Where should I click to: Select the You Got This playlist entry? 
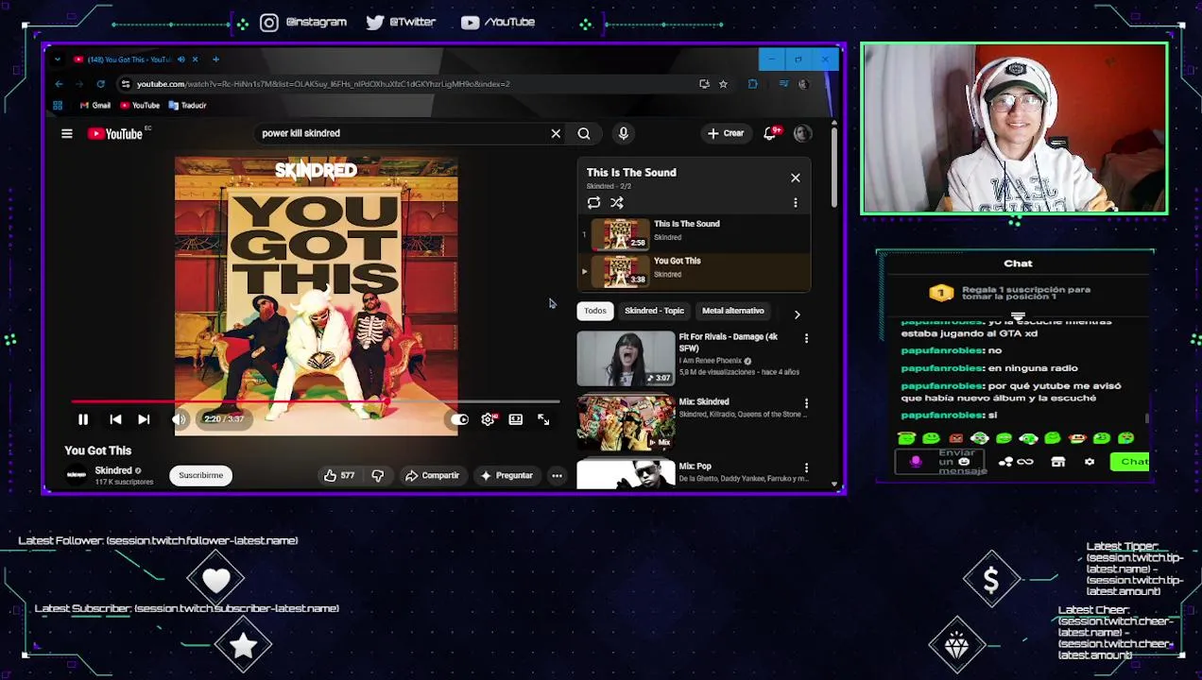(x=695, y=271)
